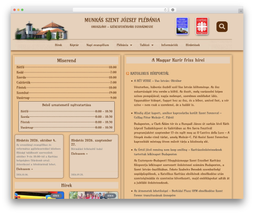
Task: Click the download icon beside the address bar
Action: tap(173, 10)
